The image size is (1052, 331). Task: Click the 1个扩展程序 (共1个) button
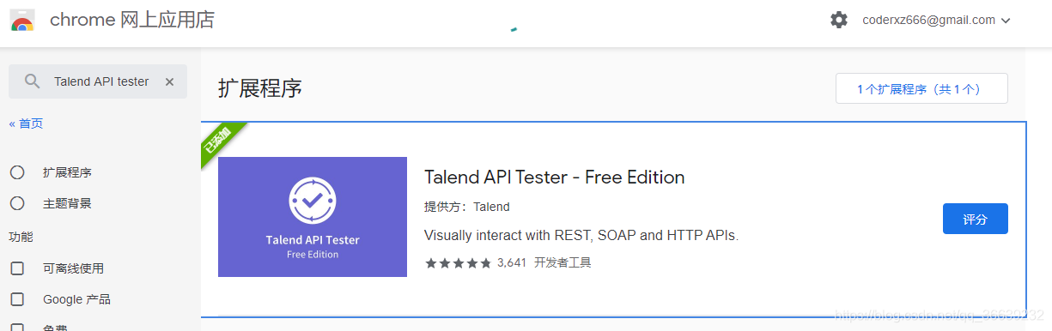(921, 88)
